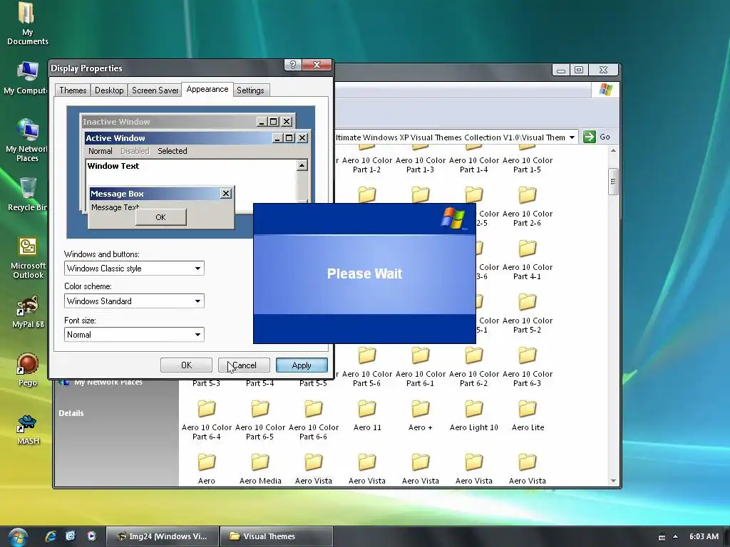Switch to the Desktop tab

[x=109, y=90]
